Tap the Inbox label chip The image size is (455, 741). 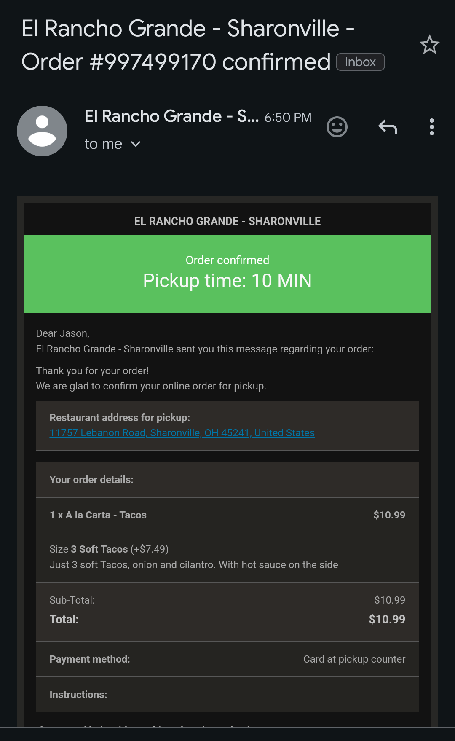360,62
